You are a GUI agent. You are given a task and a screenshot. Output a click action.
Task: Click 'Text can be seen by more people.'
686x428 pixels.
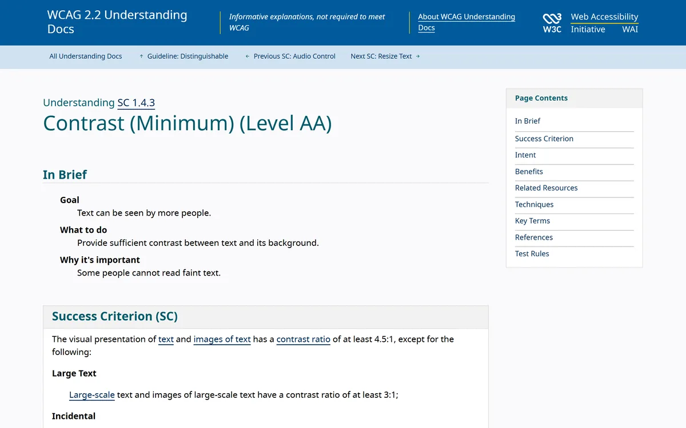[x=144, y=213]
